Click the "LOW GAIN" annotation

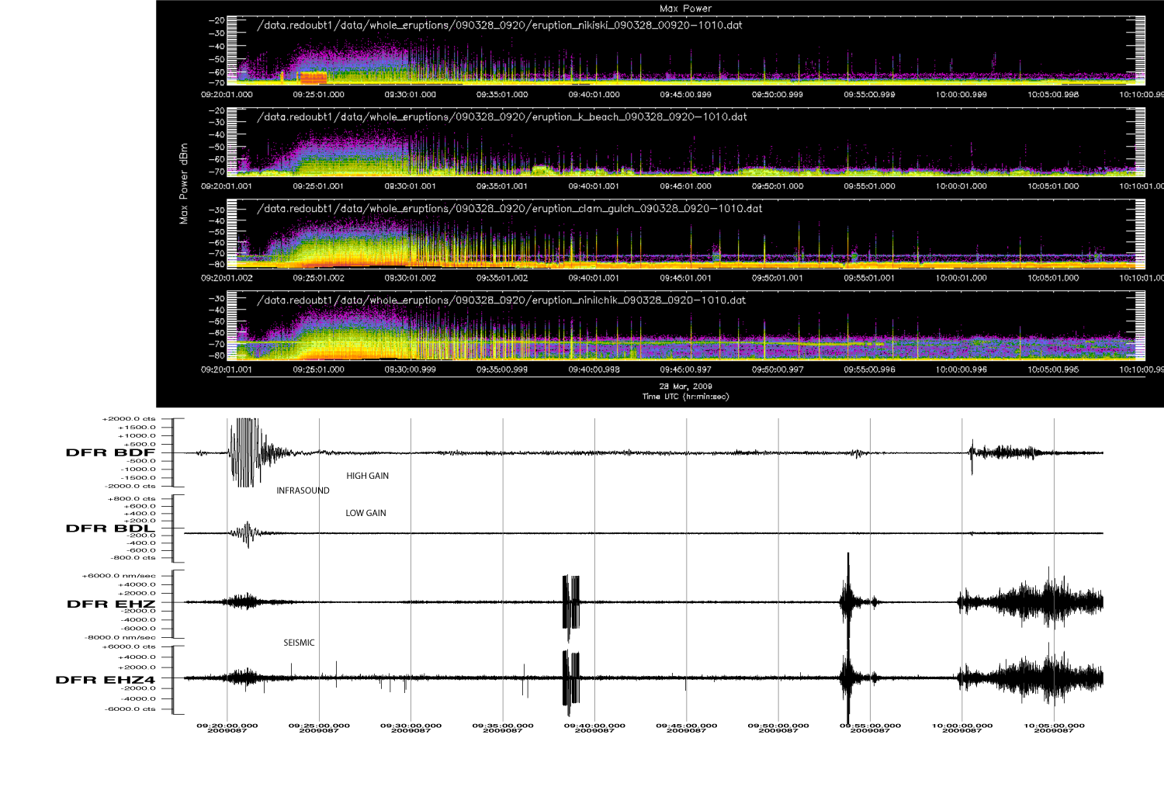pos(365,513)
